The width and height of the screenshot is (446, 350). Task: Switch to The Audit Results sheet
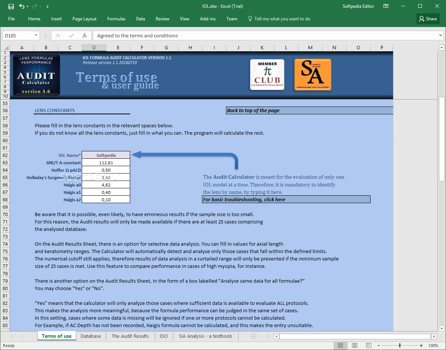click(130, 336)
